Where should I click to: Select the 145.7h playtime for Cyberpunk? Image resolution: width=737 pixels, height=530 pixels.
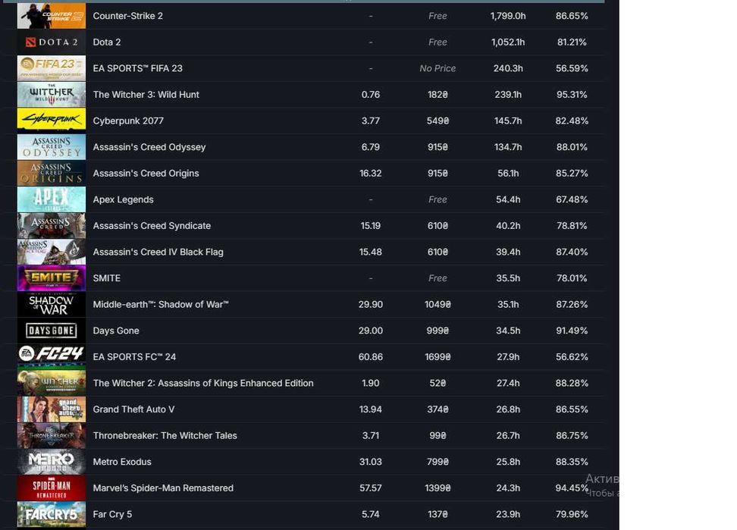click(x=508, y=121)
